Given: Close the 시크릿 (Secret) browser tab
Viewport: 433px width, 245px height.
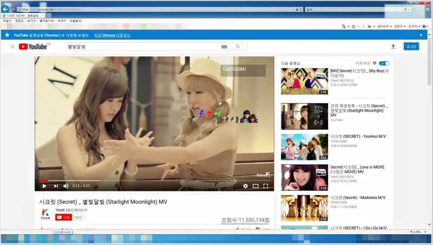Looking at the screenshot, I should click(43, 16).
